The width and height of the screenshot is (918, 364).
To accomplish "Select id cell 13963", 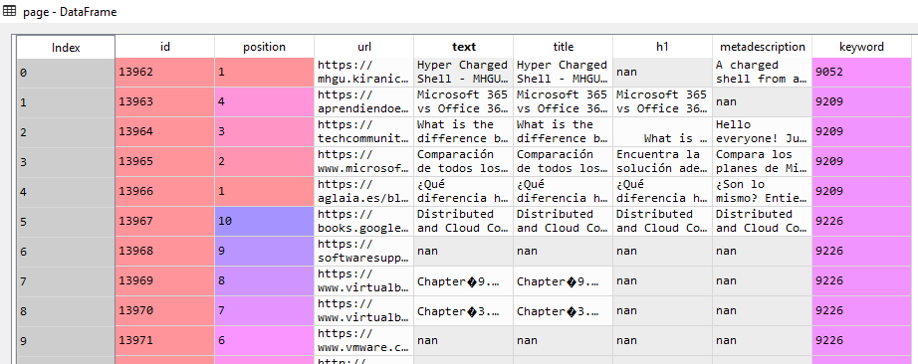I will pos(165,102).
